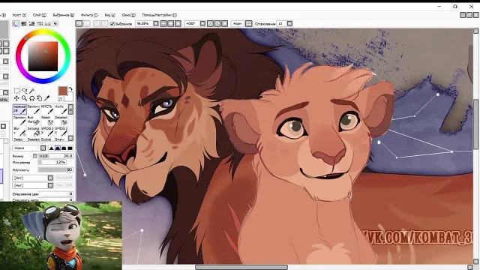The width and height of the screenshot is (480, 270).
Task: Show the HSV slider panel icon
Action: click(31, 23)
